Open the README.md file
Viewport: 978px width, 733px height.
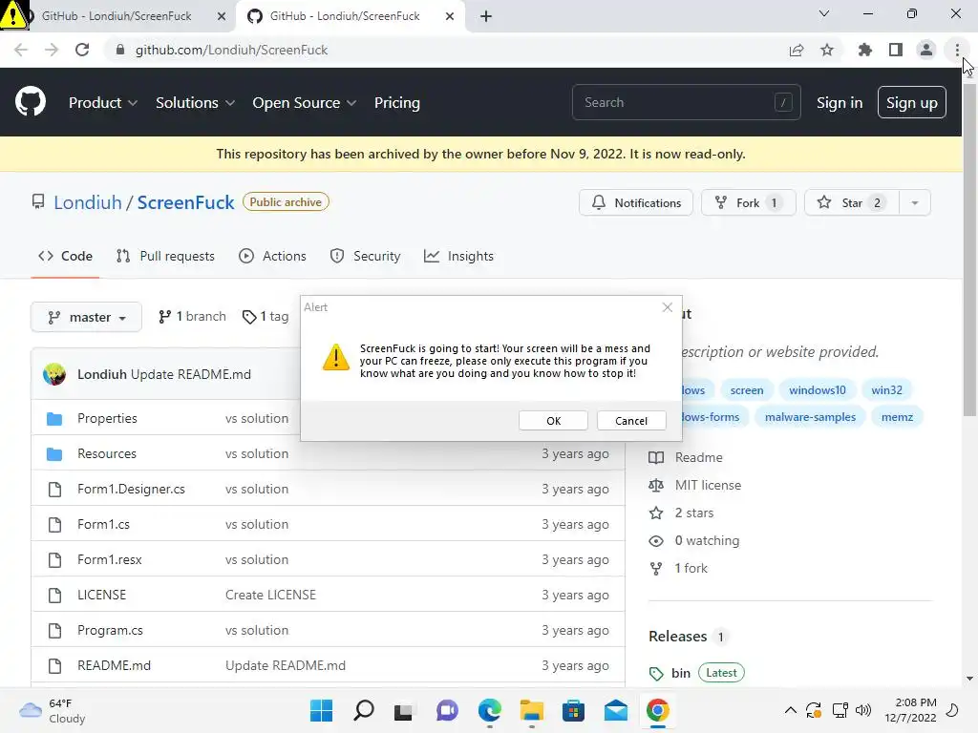tap(115, 665)
